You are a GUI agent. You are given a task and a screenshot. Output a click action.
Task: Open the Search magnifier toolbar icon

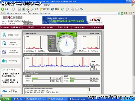(x=33, y=9)
